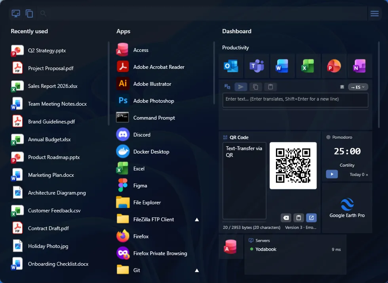Click the translator paste clipboard icon

(270, 87)
